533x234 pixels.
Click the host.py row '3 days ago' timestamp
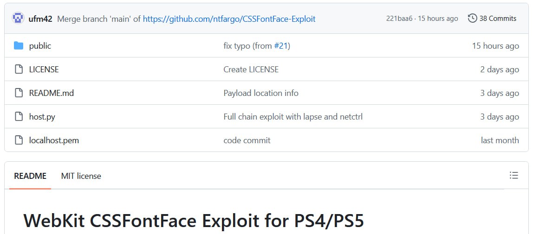point(500,117)
